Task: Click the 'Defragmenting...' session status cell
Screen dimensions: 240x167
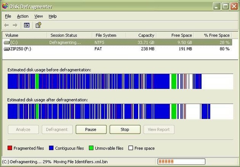Action: pos(65,43)
